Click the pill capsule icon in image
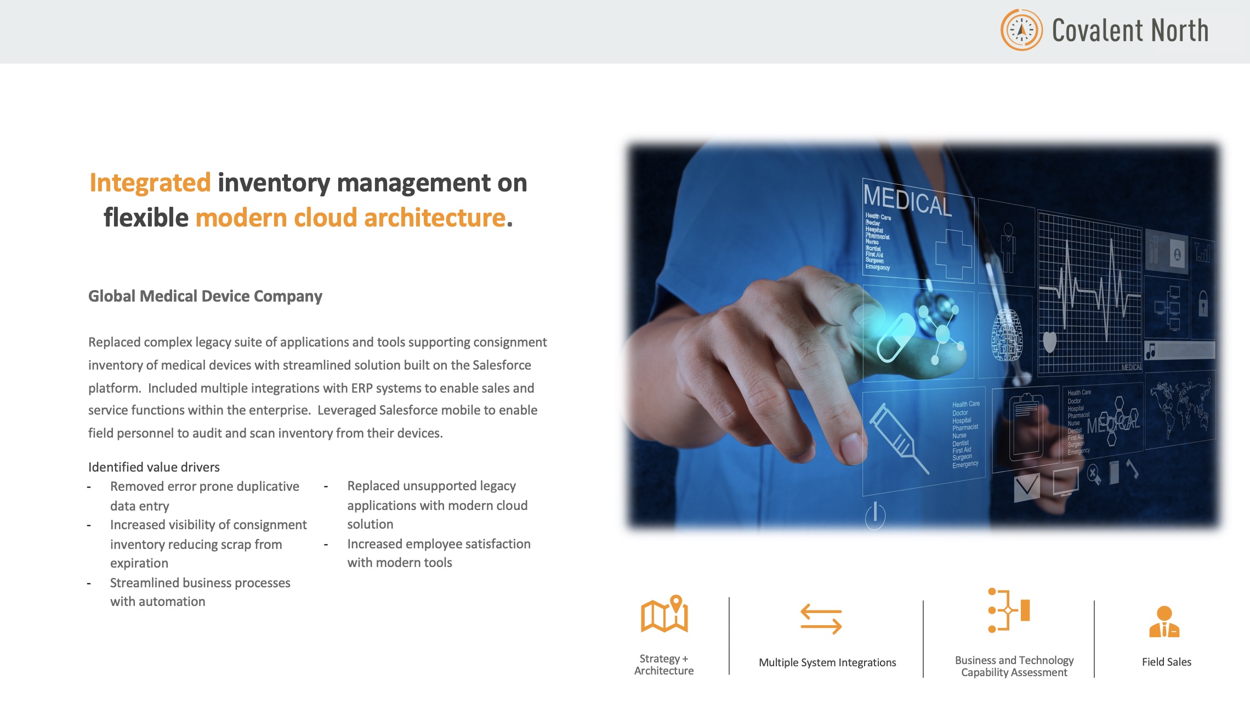The width and height of the screenshot is (1250, 703). click(896, 337)
